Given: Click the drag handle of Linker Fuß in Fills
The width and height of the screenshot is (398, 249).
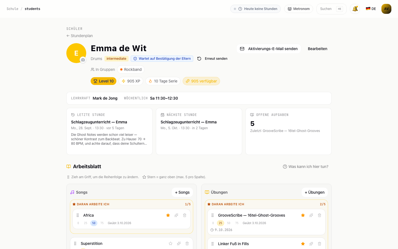Looking at the screenshot, I should click(213, 244).
